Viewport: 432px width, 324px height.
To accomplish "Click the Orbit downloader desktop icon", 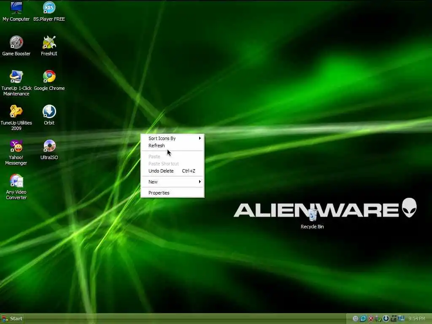I will click(49, 115).
